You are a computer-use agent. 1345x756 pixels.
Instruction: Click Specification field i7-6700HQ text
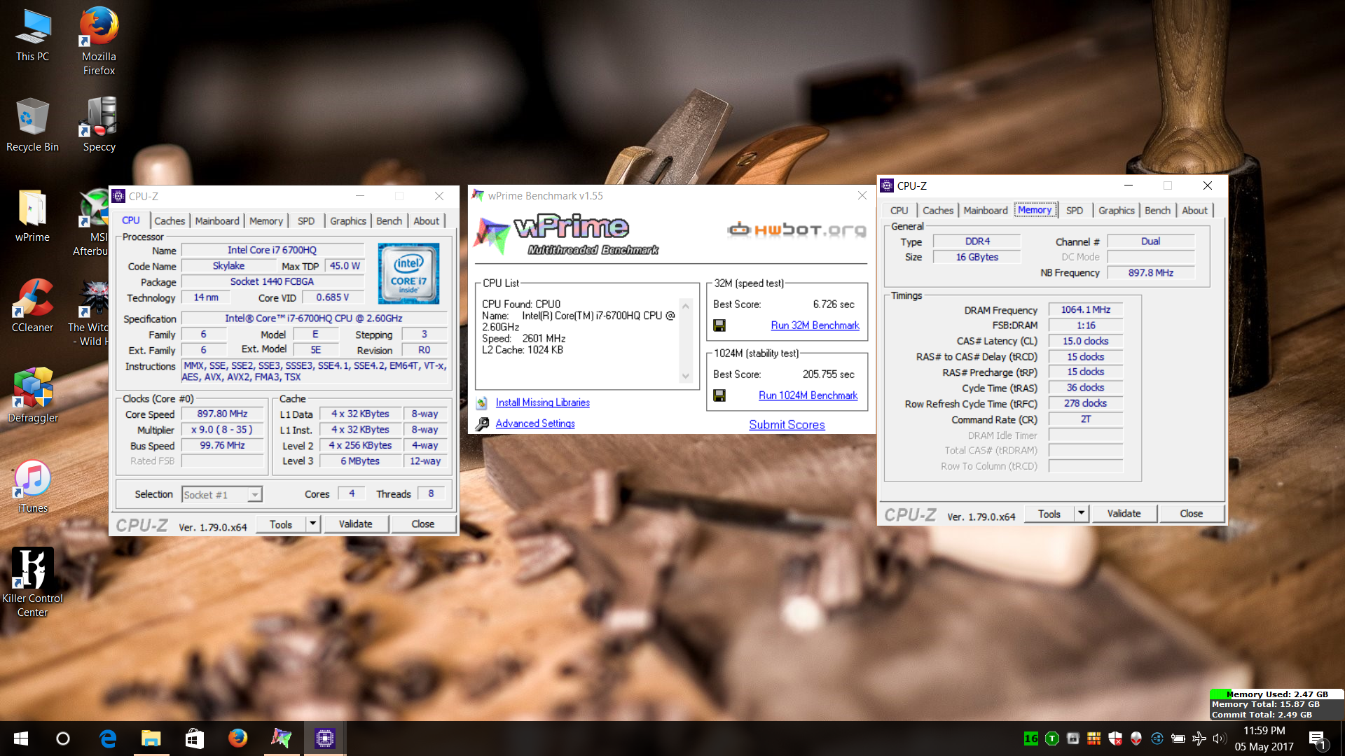313,318
